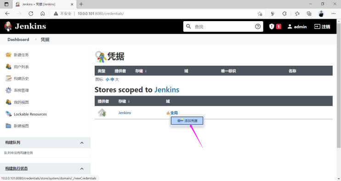Click the 注销 logout button
Viewport: 341px width, 181px height.
(x=322, y=27)
